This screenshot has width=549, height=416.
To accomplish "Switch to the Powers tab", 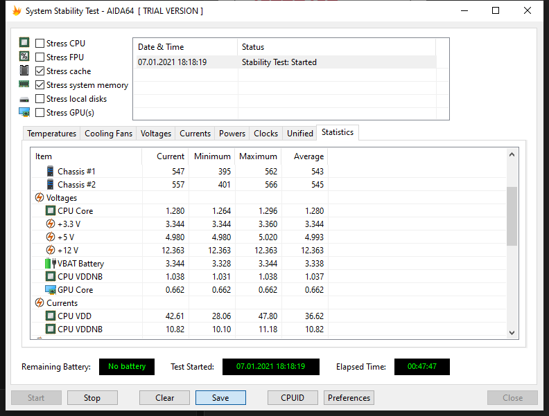I will coord(232,134).
